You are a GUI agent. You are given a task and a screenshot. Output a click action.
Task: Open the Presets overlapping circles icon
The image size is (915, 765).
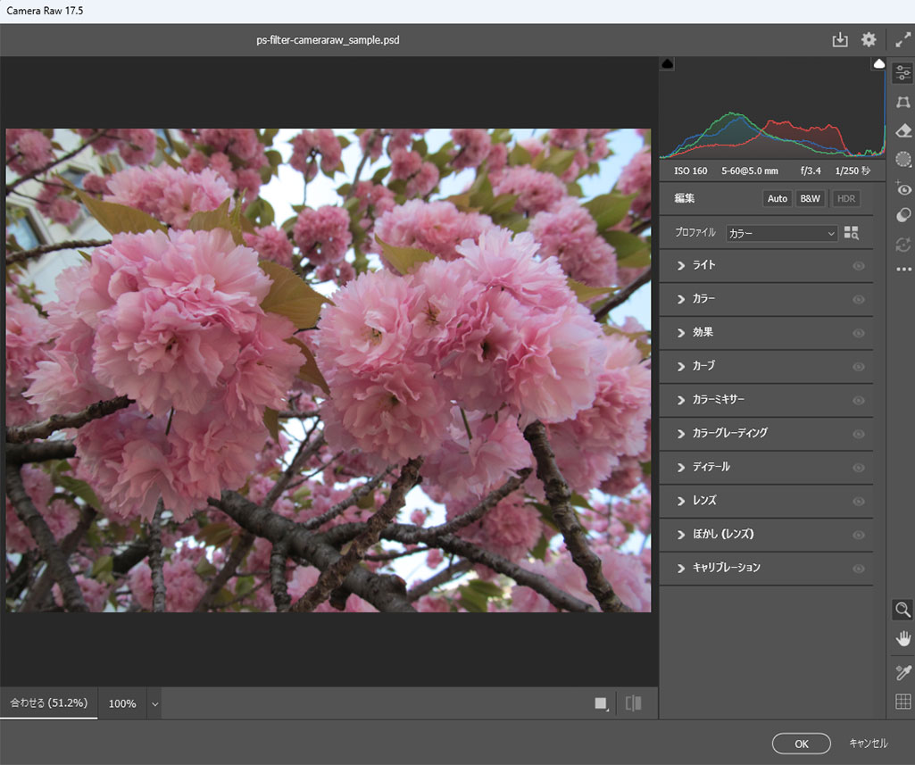[x=903, y=215]
